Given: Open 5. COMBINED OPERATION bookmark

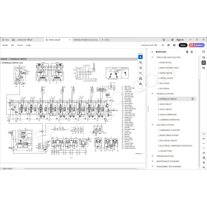Looking at the screenshot, I should [x=169, y=120].
